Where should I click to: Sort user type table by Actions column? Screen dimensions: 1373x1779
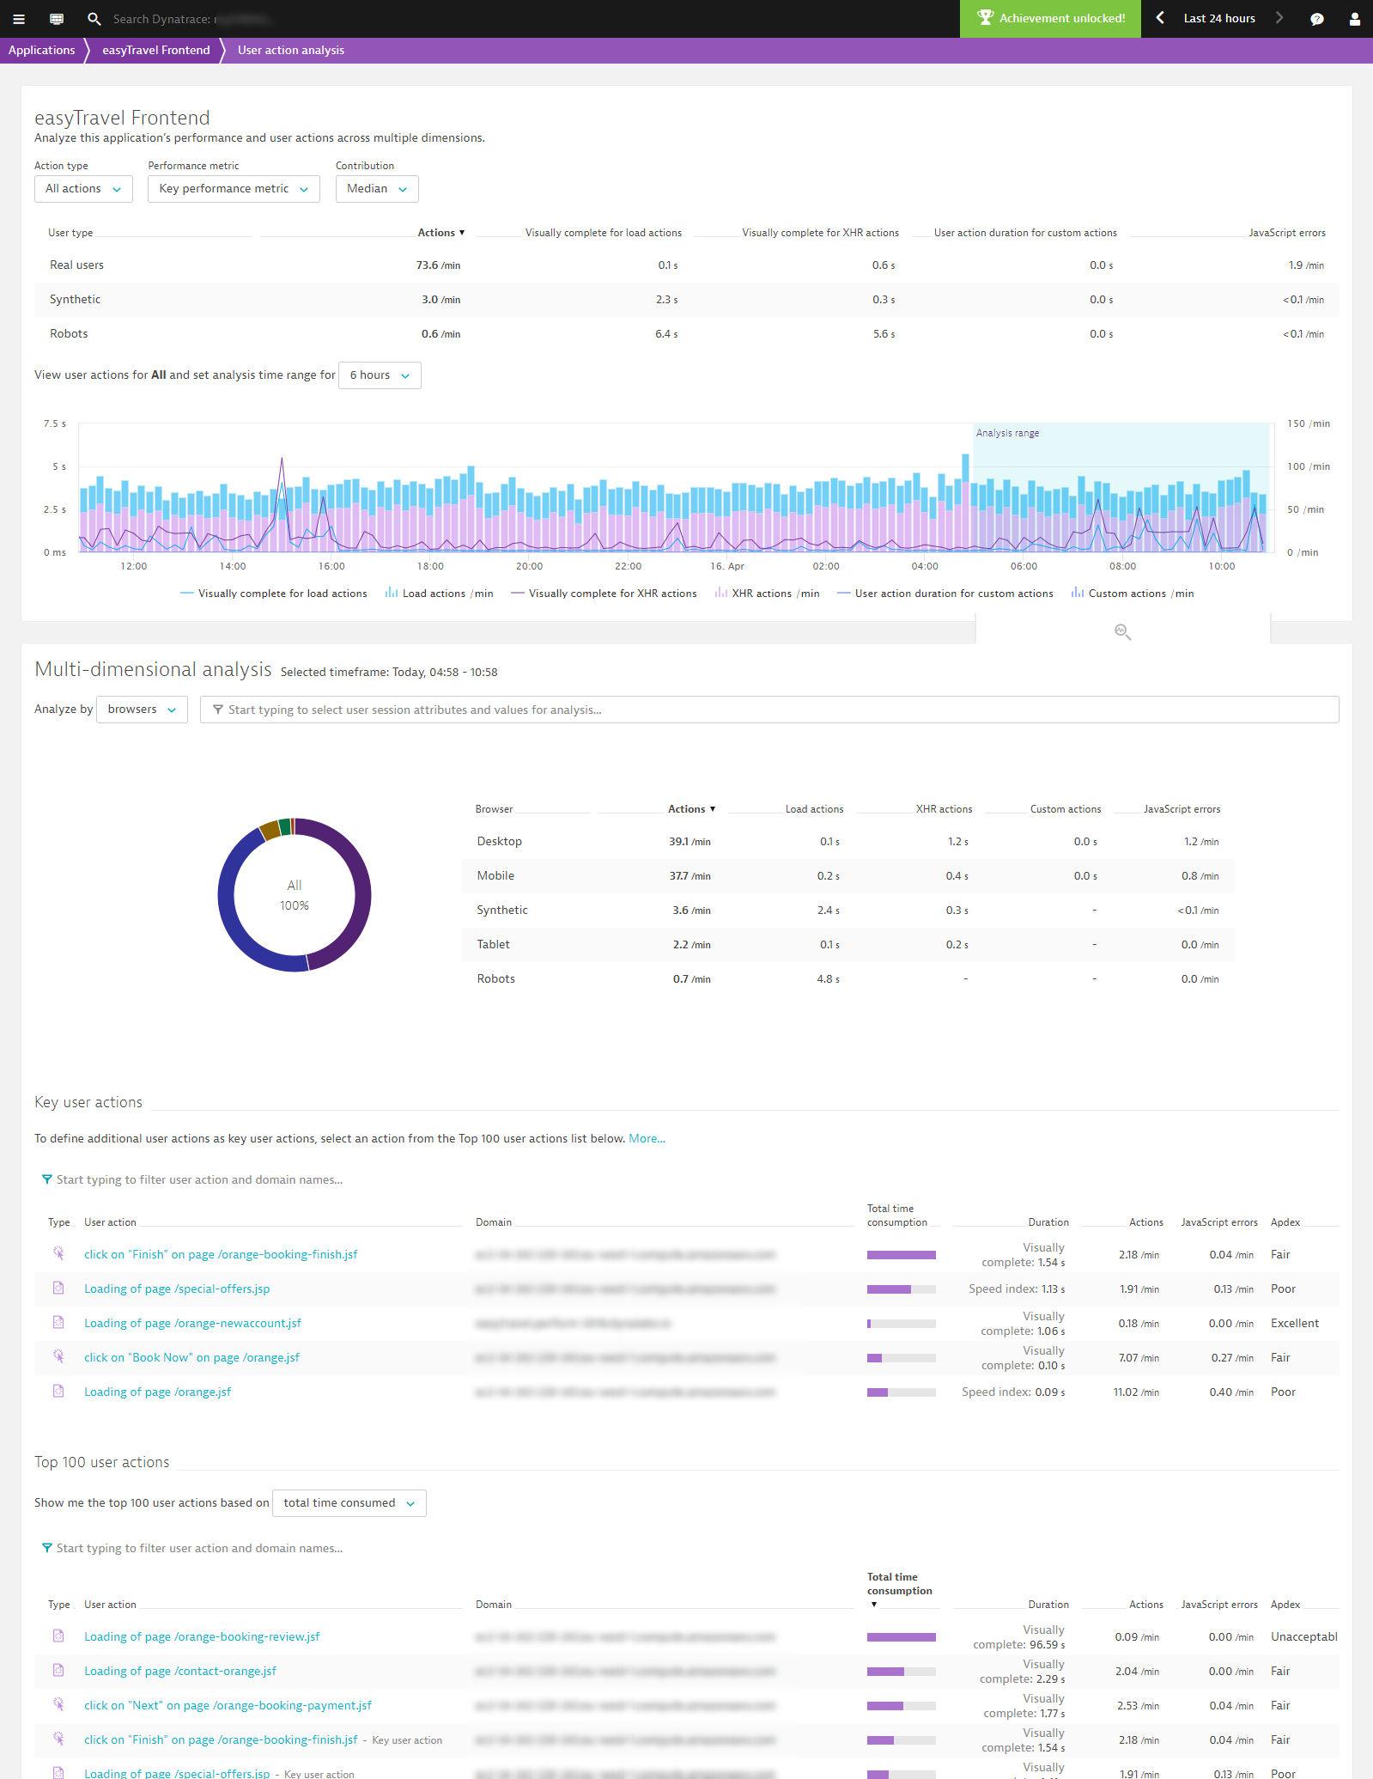(440, 233)
